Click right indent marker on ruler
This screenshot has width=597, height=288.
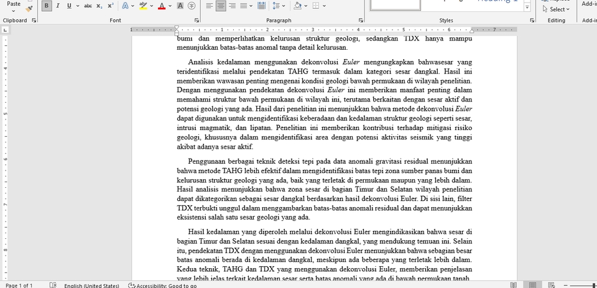(472, 31)
